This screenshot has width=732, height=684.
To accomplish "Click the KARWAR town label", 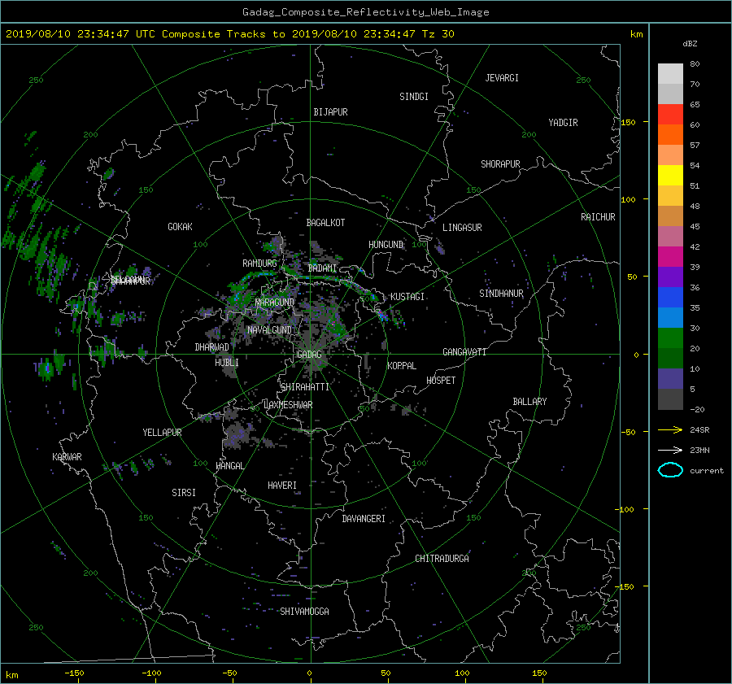I will coord(67,457).
